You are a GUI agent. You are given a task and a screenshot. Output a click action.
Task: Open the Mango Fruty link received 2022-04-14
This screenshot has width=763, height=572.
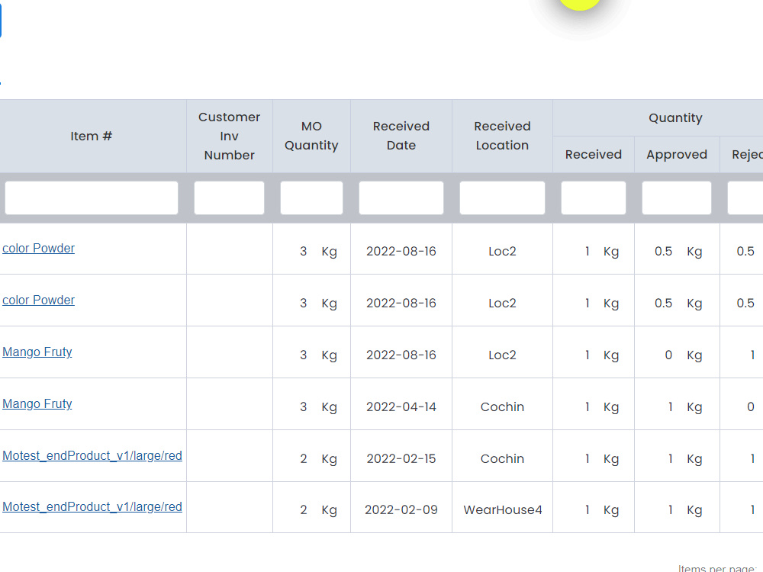click(37, 403)
